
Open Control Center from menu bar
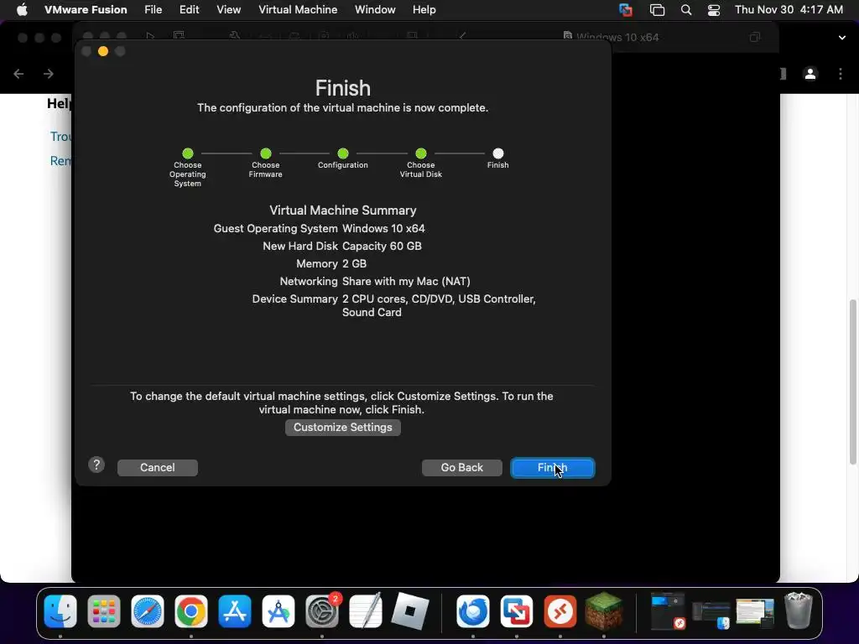(713, 10)
